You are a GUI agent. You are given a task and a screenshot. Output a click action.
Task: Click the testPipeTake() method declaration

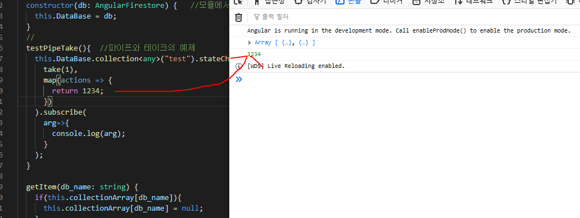58,48
